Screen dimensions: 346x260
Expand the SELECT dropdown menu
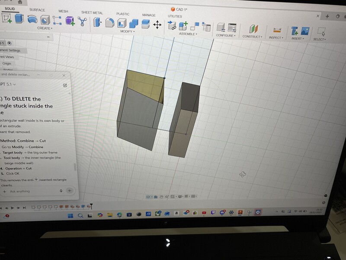(x=320, y=39)
